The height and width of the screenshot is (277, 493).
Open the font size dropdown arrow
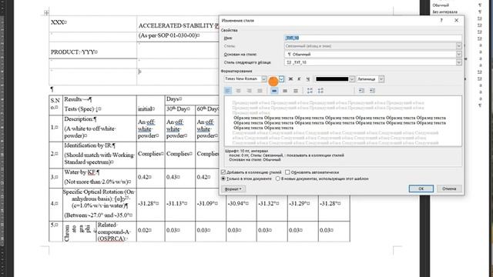282,79
